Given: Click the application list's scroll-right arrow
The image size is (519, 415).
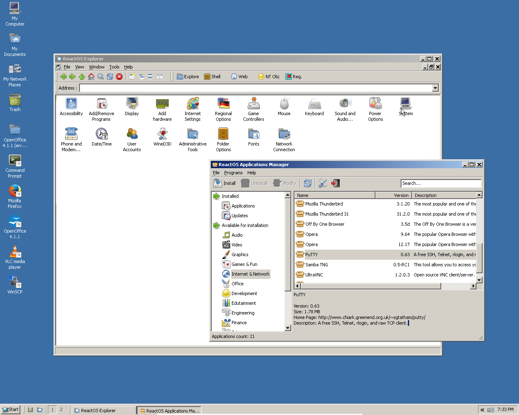Looking at the screenshot, I should (x=473, y=286).
